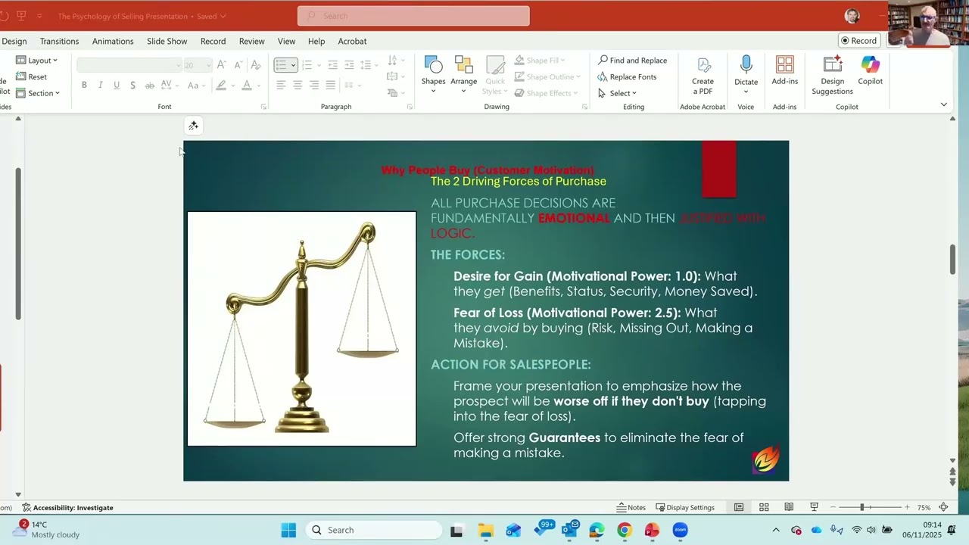The width and height of the screenshot is (969, 545).
Task: Open Zoom from the taskbar
Action: pyautogui.click(x=680, y=530)
